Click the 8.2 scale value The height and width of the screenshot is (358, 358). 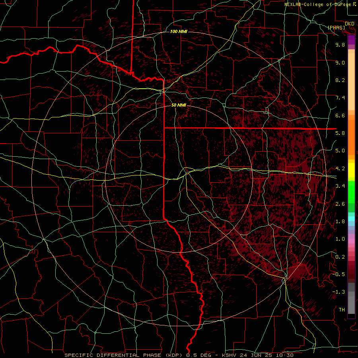tap(340, 80)
